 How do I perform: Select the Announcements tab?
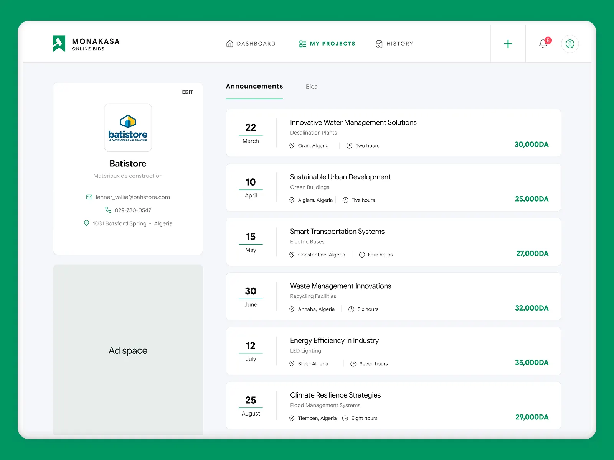pos(254,87)
